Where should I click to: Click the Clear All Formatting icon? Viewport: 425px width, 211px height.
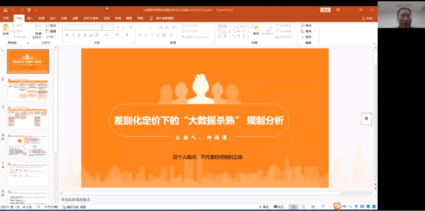coord(131,27)
